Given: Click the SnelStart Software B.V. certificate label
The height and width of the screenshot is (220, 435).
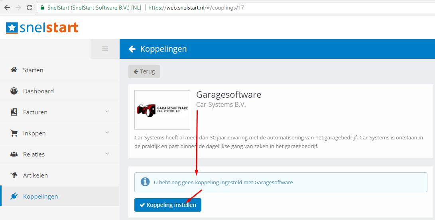Looking at the screenshot, I should tap(94, 8).
